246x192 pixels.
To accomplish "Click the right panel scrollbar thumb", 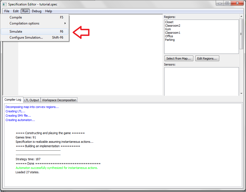I will pos(241,34).
